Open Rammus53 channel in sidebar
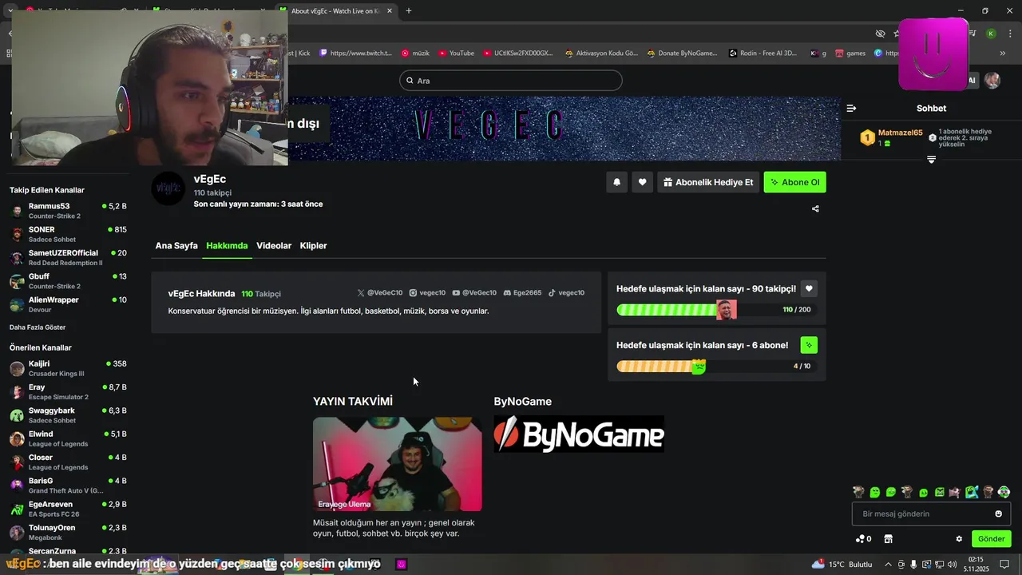Viewport: 1022px width, 575px height. pyautogui.click(x=68, y=211)
